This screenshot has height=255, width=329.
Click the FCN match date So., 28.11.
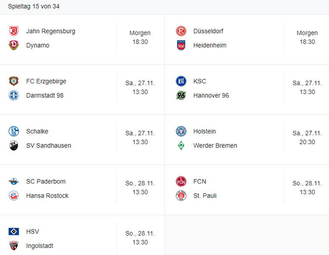point(307,183)
